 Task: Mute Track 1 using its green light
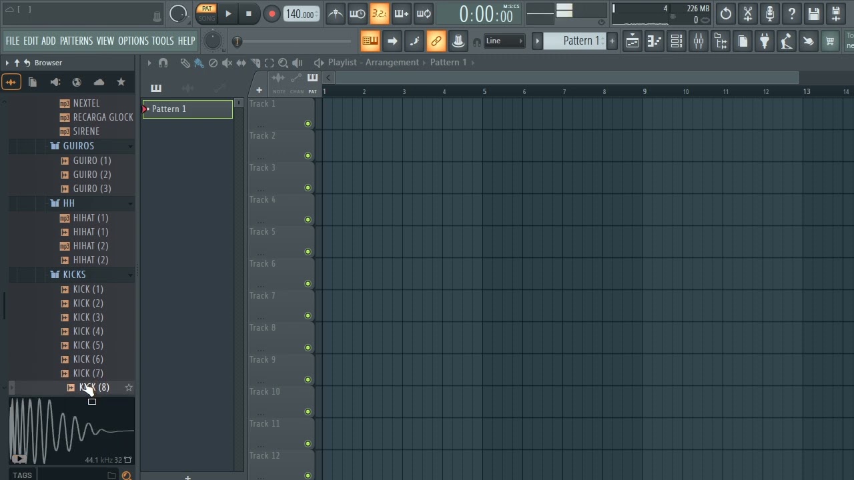pyautogui.click(x=308, y=124)
